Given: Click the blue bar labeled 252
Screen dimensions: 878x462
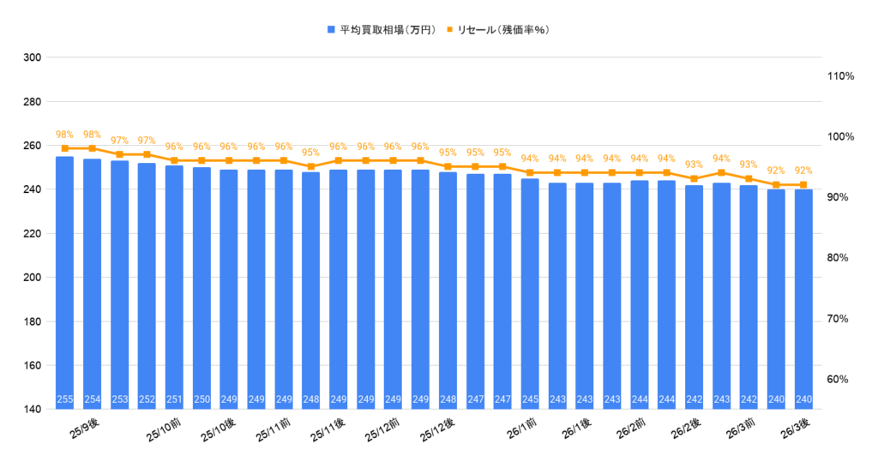Looking at the screenshot, I should point(147,286).
